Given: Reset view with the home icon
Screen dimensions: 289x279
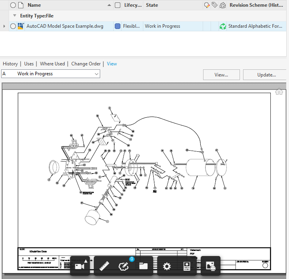Looking at the screenshot, I should 279,92.
